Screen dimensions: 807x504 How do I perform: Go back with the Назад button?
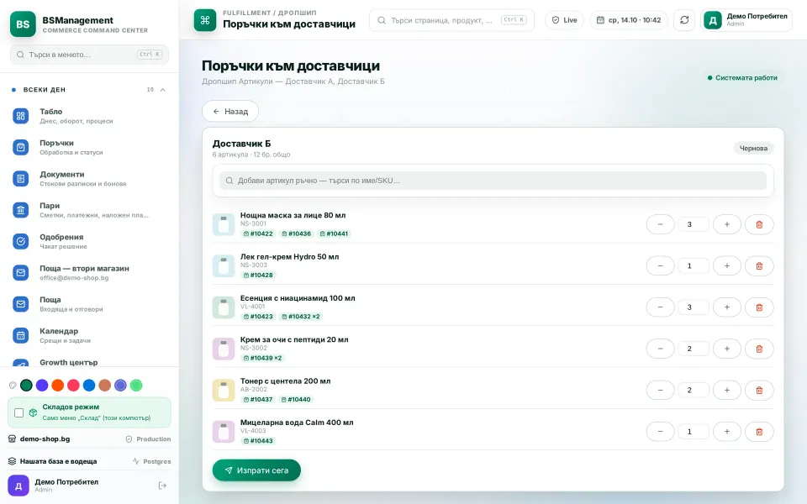click(x=230, y=111)
